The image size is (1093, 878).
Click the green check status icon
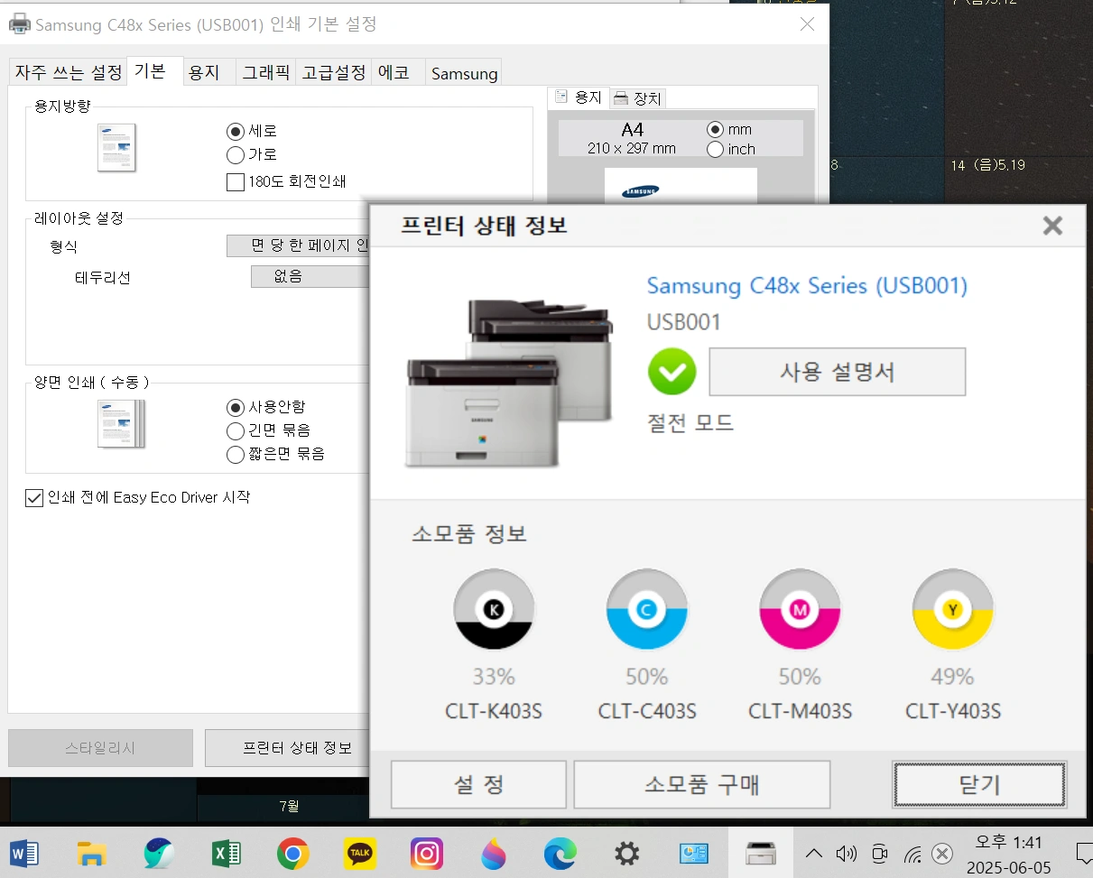pyautogui.click(x=672, y=372)
